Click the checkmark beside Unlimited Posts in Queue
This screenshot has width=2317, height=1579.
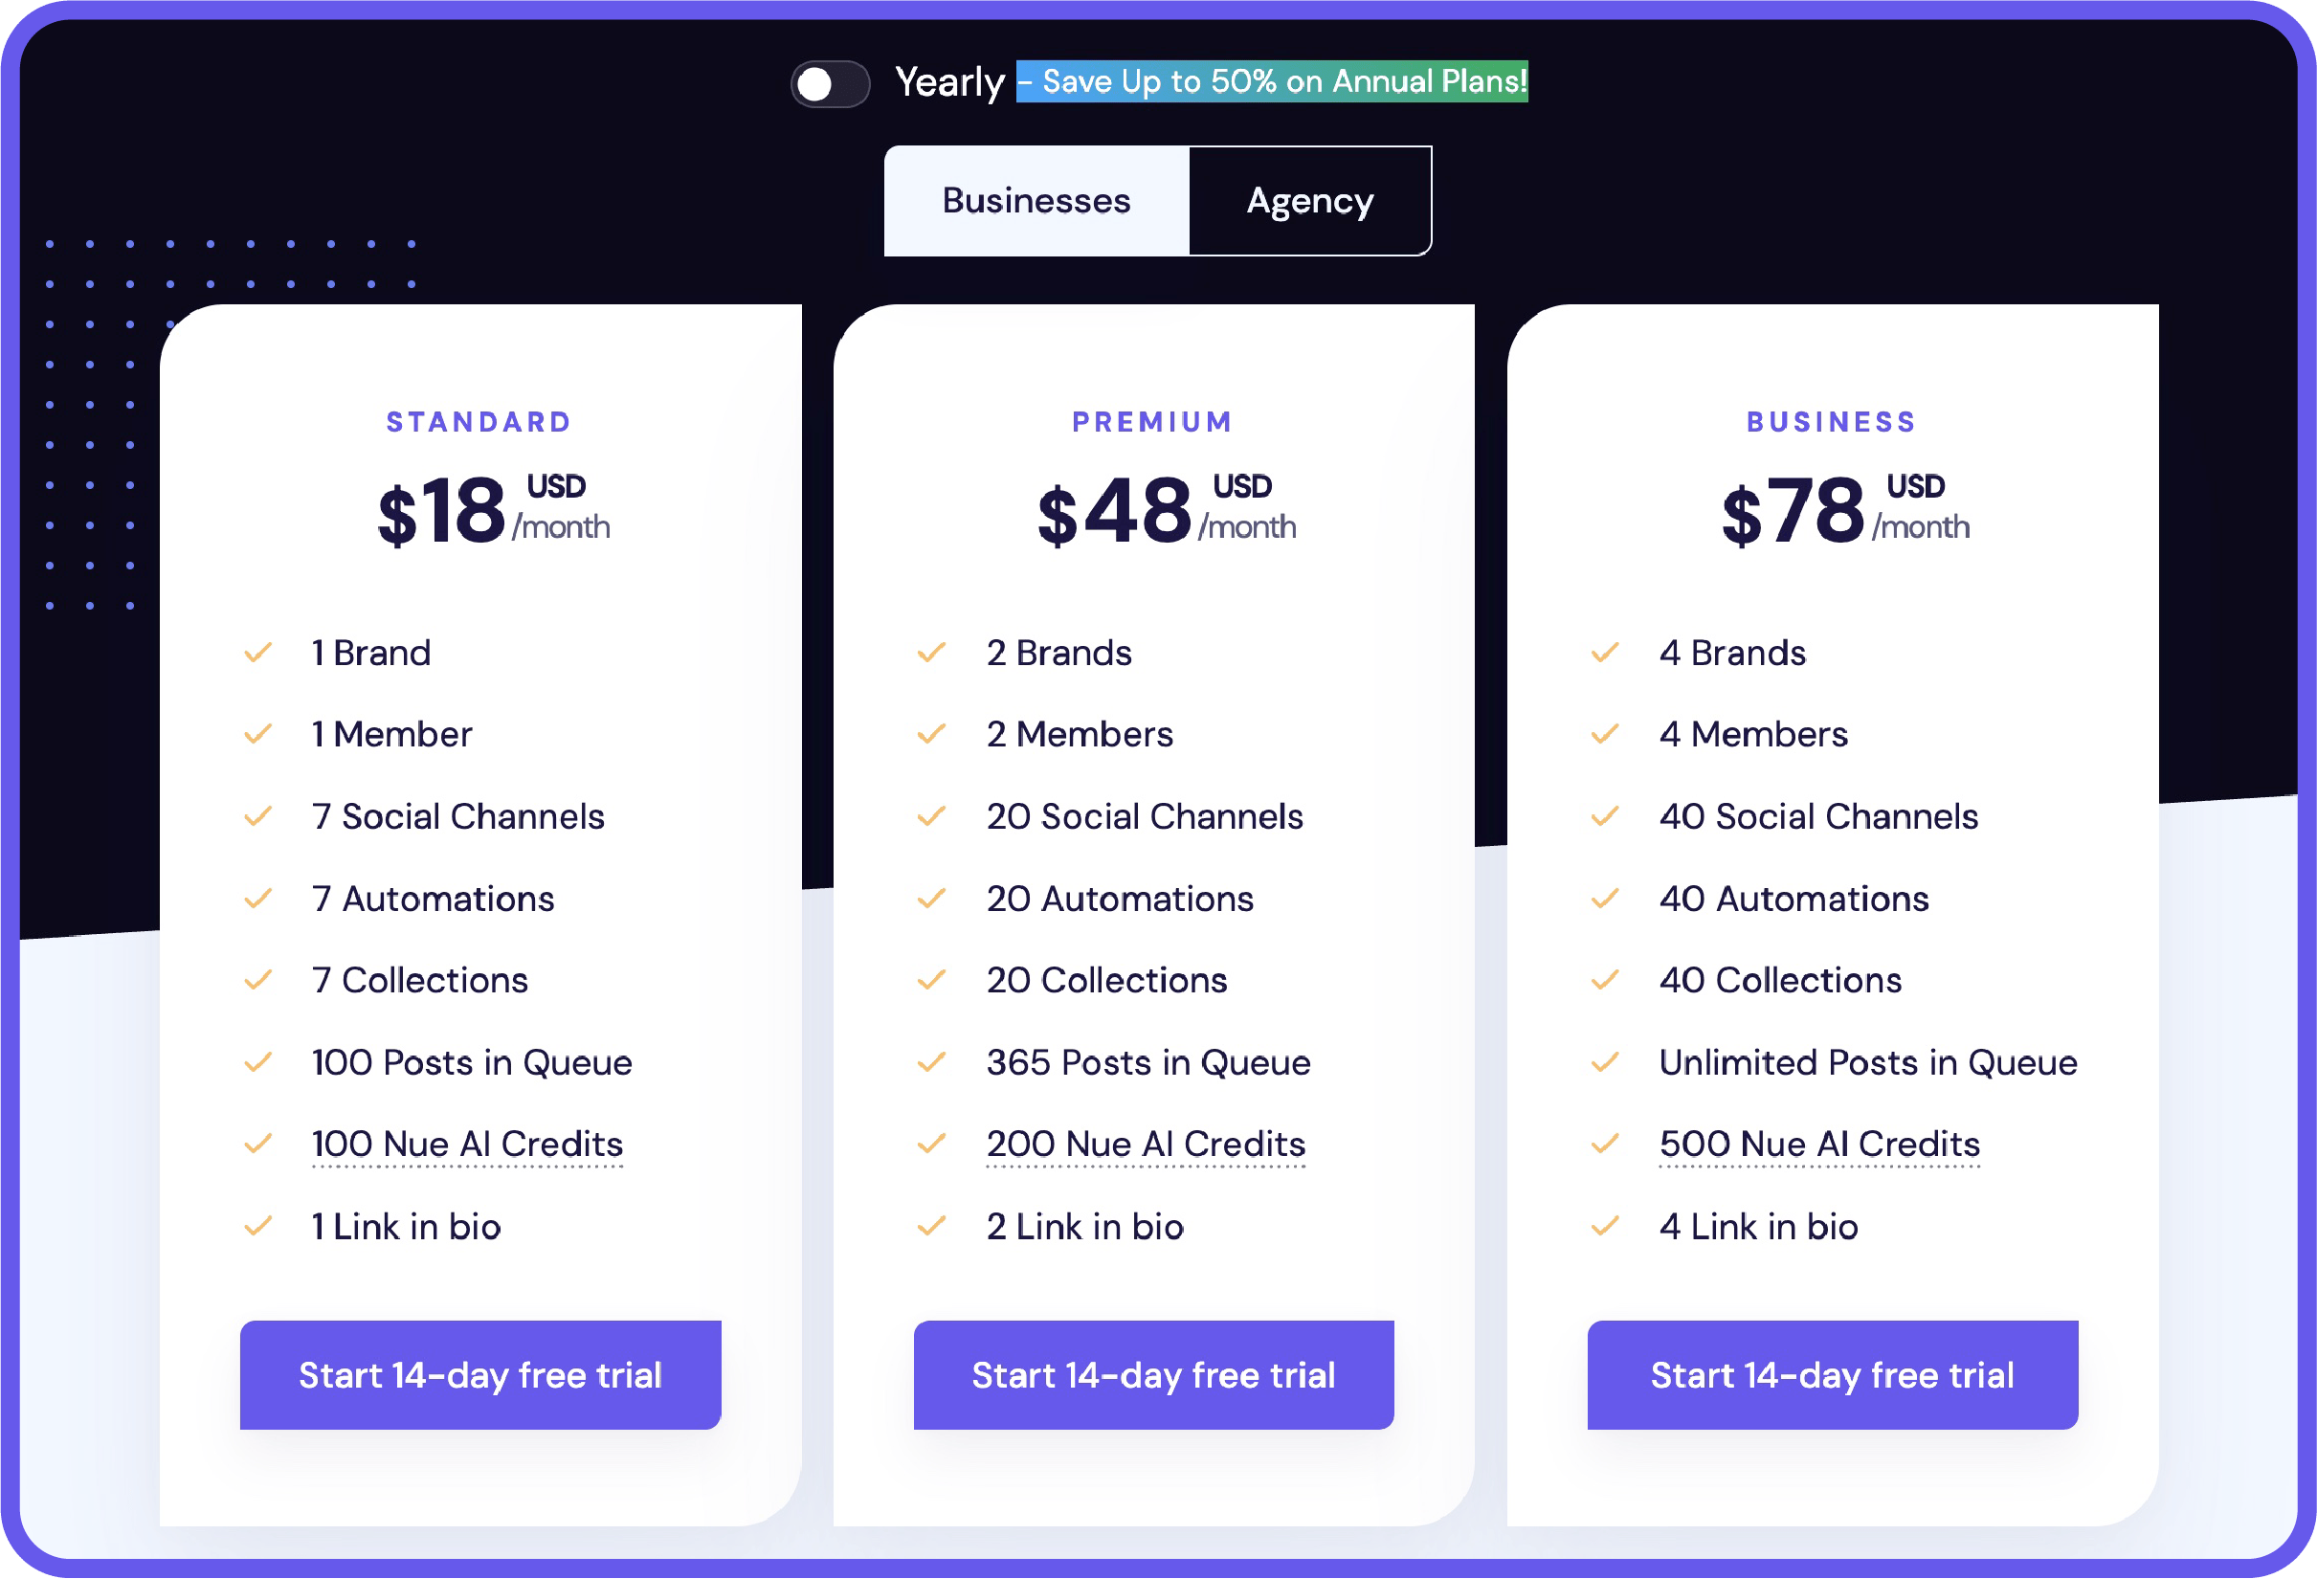point(1604,1062)
